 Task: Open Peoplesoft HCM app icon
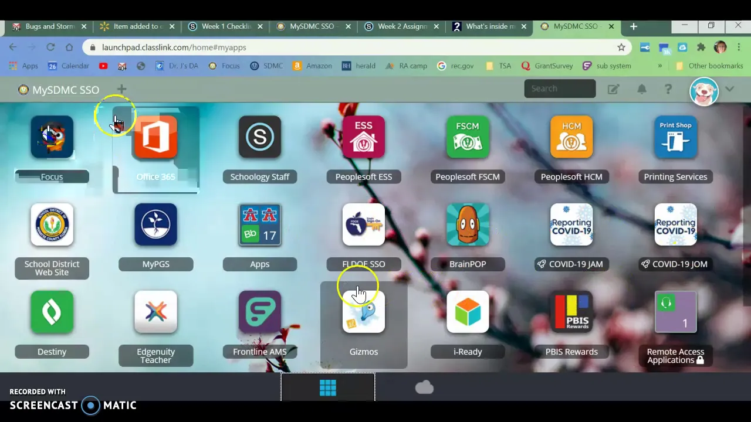click(571, 137)
